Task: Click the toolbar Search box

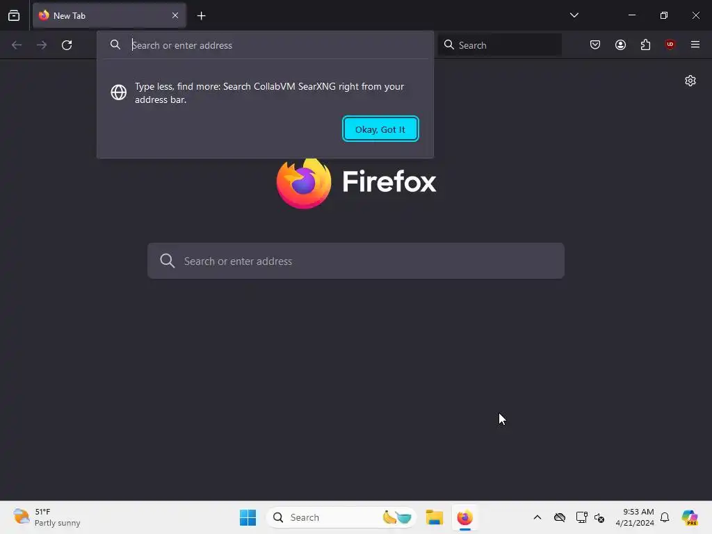Action: pyautogui.click(x=500, y=45)
